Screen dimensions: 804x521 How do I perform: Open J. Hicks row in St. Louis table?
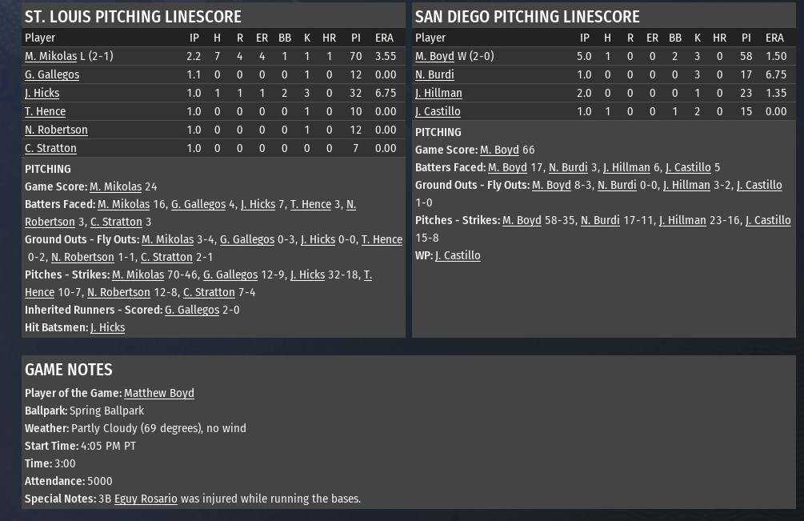pyautogui.click(x=42, y=93)
